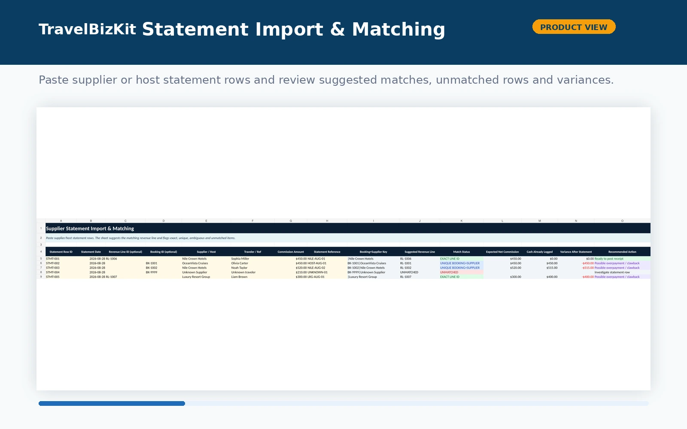Image resolution: width=687 pixels, height=429 pixels.
Task: Click 'Statement Reference' column heading
Action: [x=327, y=252]
